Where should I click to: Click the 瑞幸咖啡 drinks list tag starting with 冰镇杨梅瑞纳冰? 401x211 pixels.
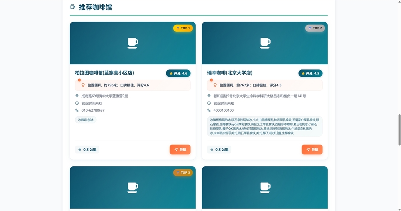coord(265,126)
